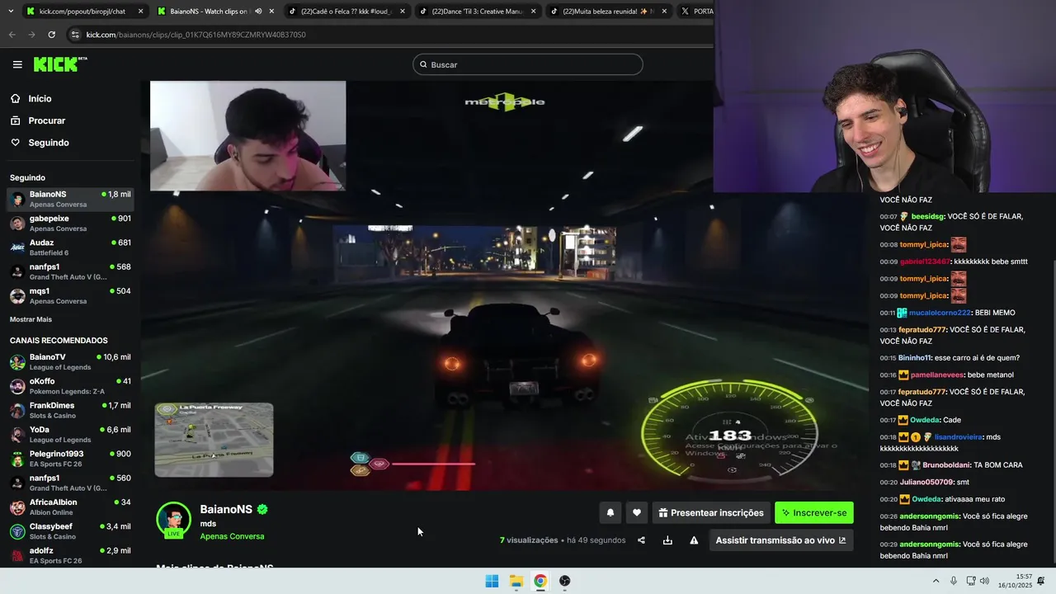Reload the page with the refresh icon

tap(51, 35)
